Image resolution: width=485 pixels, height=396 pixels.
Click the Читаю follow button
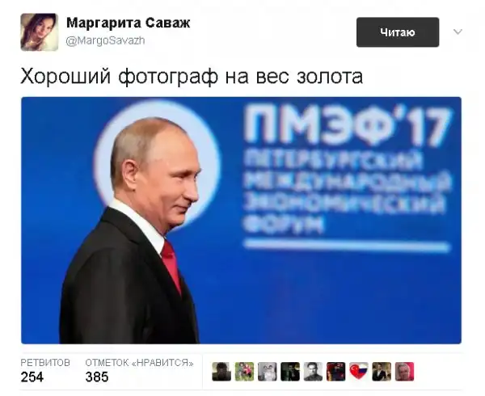[398, 32]
